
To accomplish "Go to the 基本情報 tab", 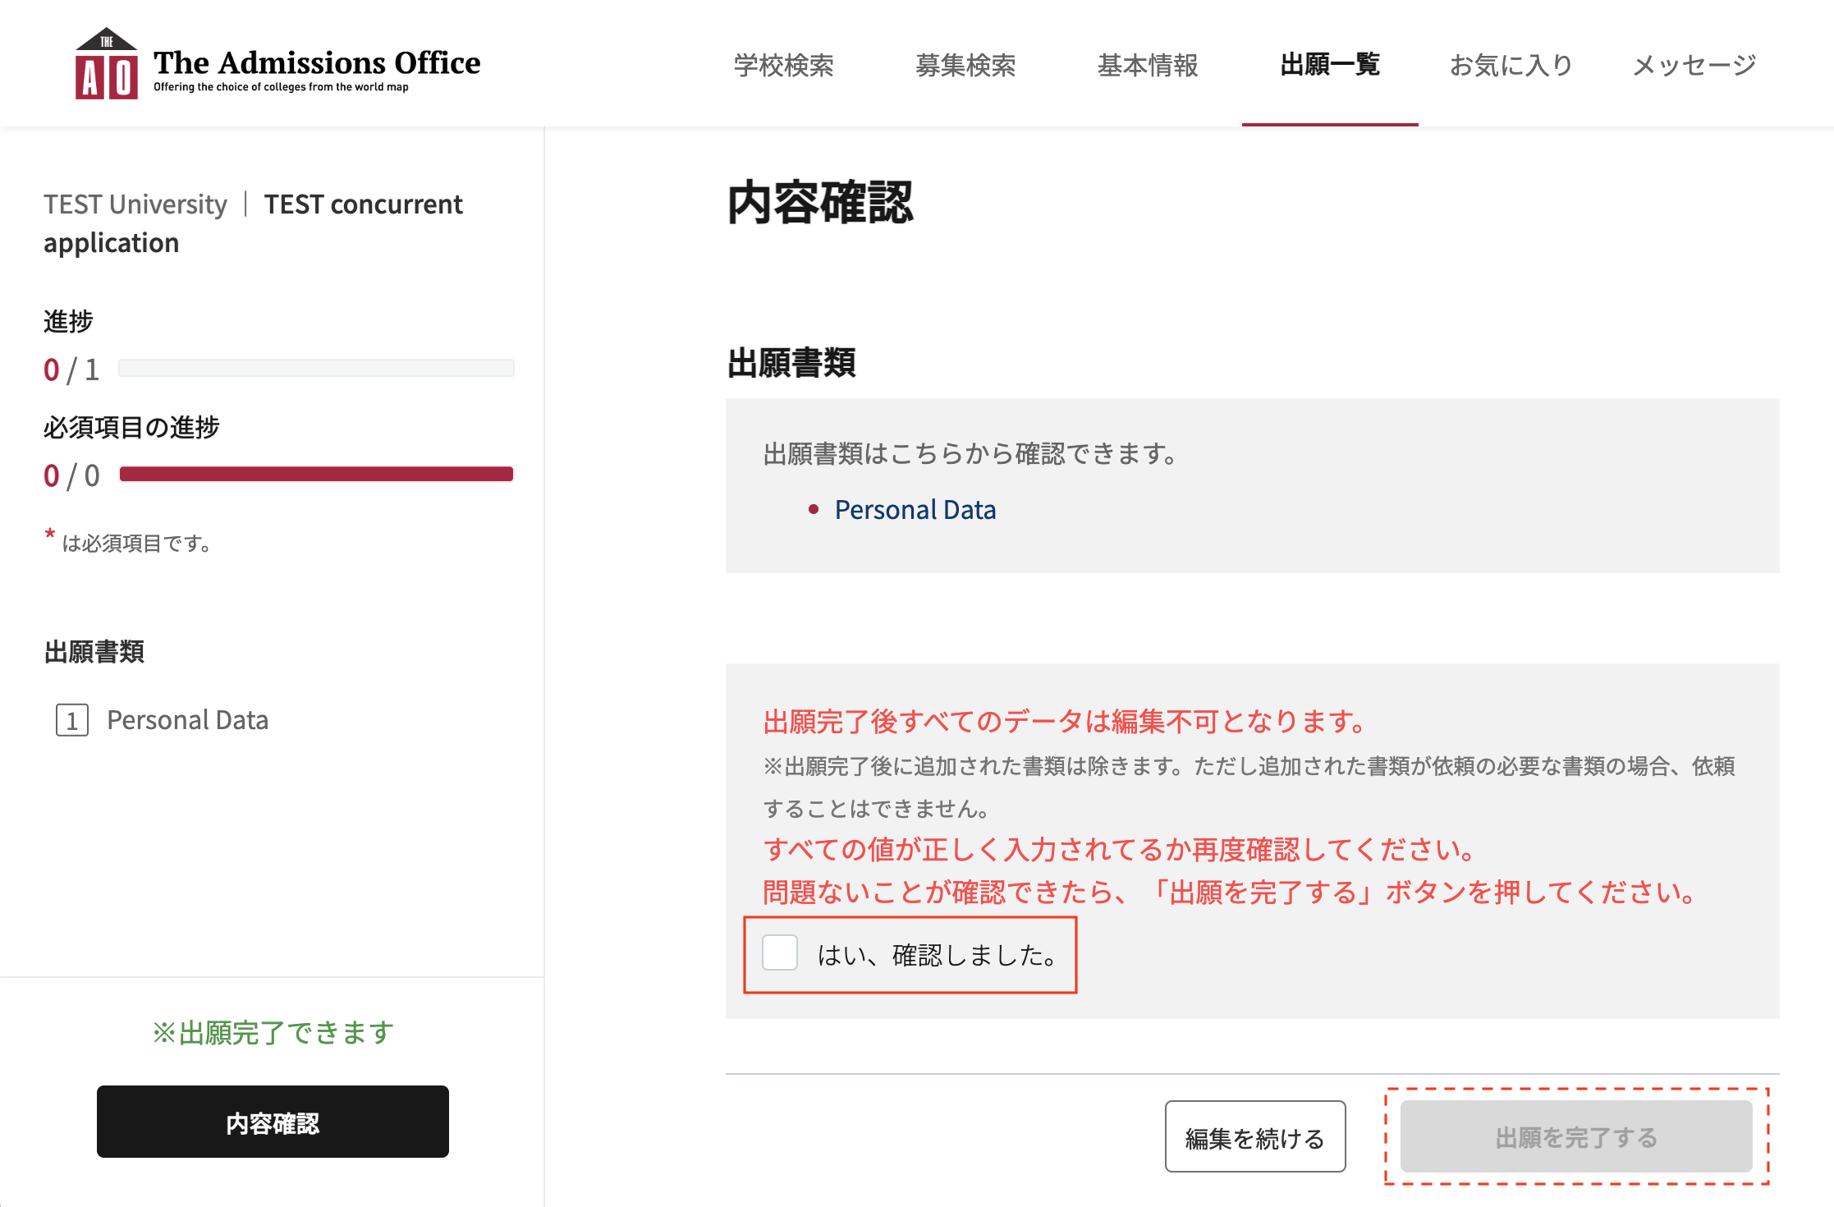I will click(x=1148, y=65).
